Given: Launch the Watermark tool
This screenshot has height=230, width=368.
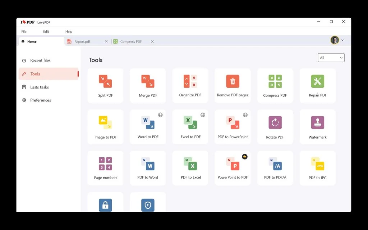Looking at the screenshot, I should coord(318,127).
